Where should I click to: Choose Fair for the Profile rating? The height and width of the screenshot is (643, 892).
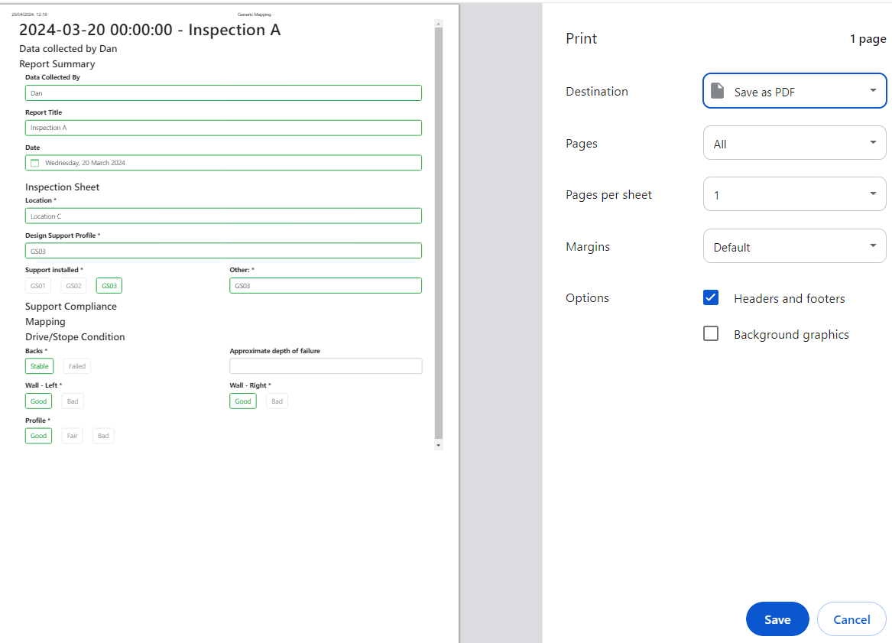point(72,436)
